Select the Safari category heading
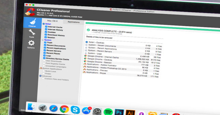Screen dimensions: 220x115 point(48,24)
